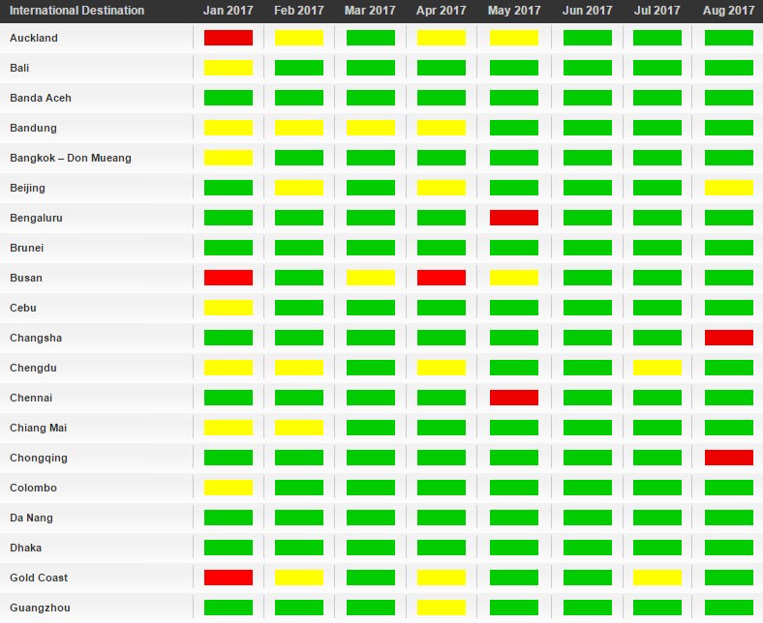Click Beijing's yellow Feb 2017 swatch
Screen dimensions: 763x623
click(299, 188)
